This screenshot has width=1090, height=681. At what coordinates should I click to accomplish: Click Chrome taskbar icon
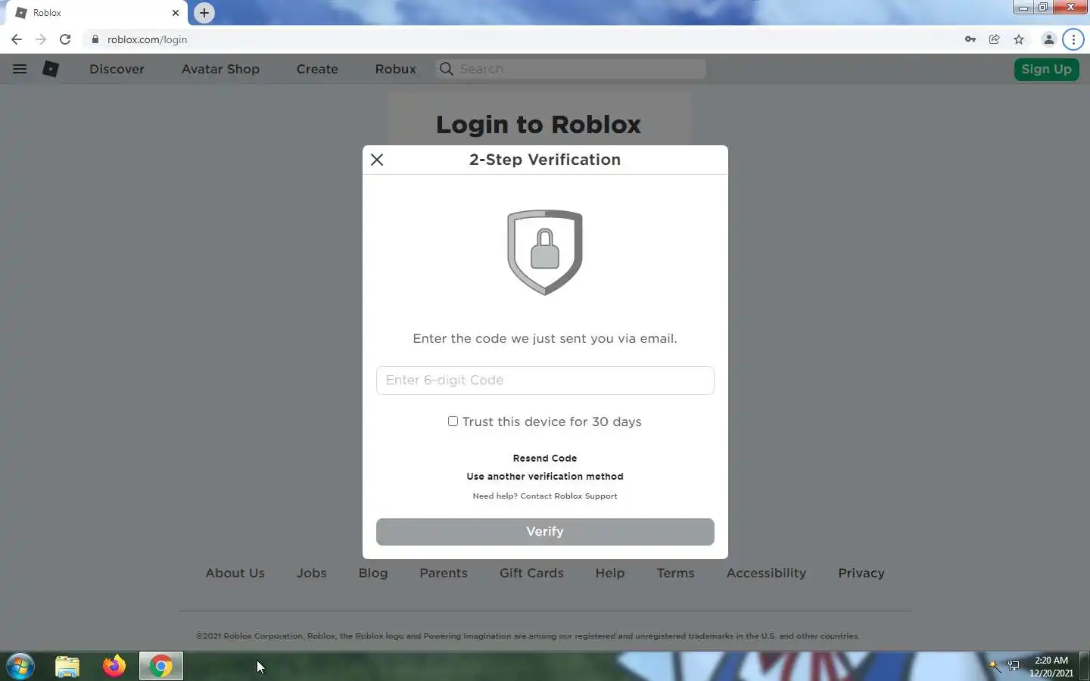161,667
